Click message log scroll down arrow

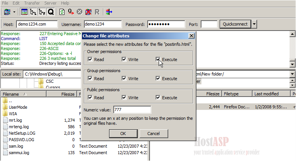tap(293, 64)
